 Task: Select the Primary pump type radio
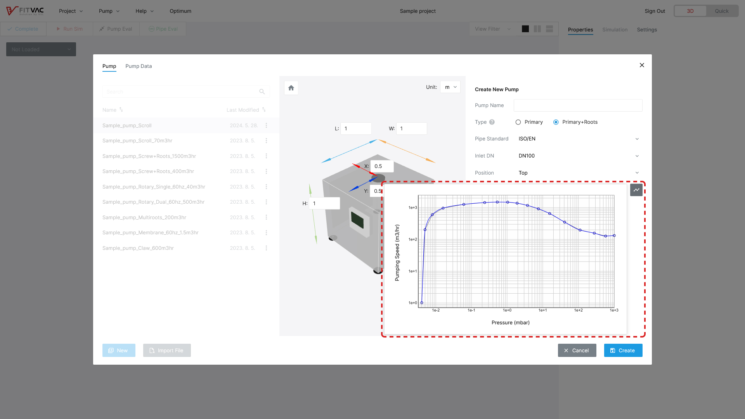pos(518,122)
